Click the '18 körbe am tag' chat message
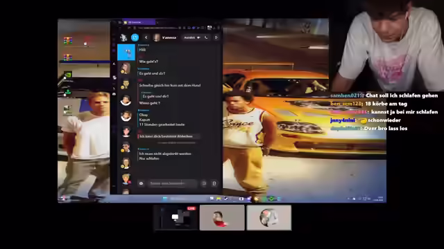Image resolution: width=444 pixels, height=249 pixels. coord(386,104)
